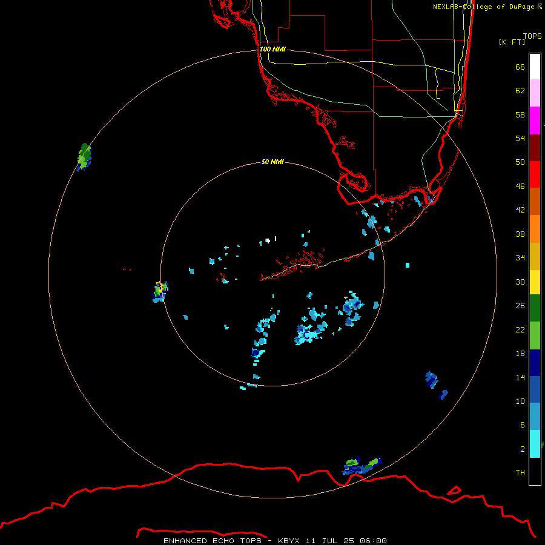
Task: Click the navy blue legend swatch
Action: [x=535, y=363]
